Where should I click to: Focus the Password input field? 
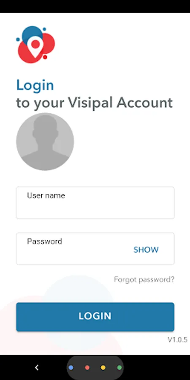click(95, 249)
